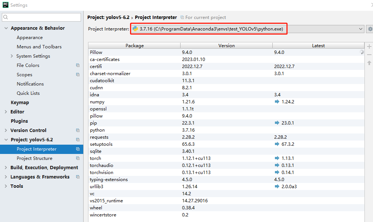Image resolution: width=373 pixels, height=222 pixels.
Task: Expand the Languages & Frameworks section
Action: [6, 177]
